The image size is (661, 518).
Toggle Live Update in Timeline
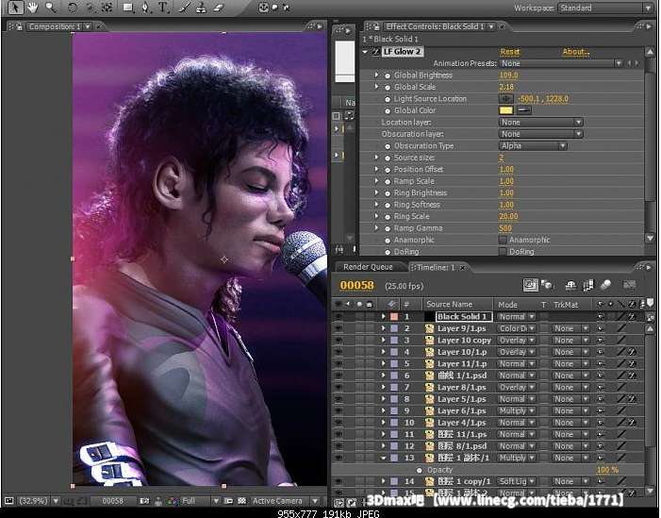(530, 285)
